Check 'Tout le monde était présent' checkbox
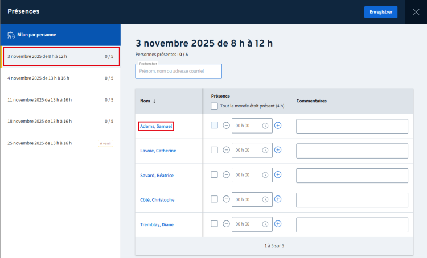427x258 pixels. (x=214, y=106)
